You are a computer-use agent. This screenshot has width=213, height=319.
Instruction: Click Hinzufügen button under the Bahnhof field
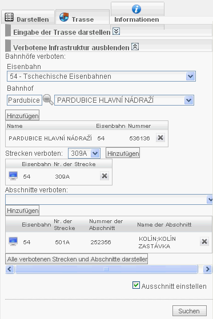(x=22, y=116)
